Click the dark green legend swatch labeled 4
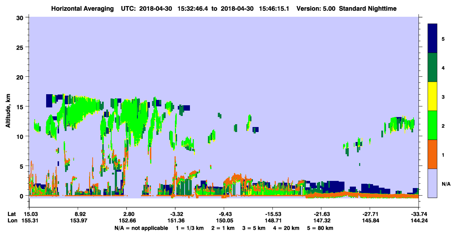 point(432,67)
